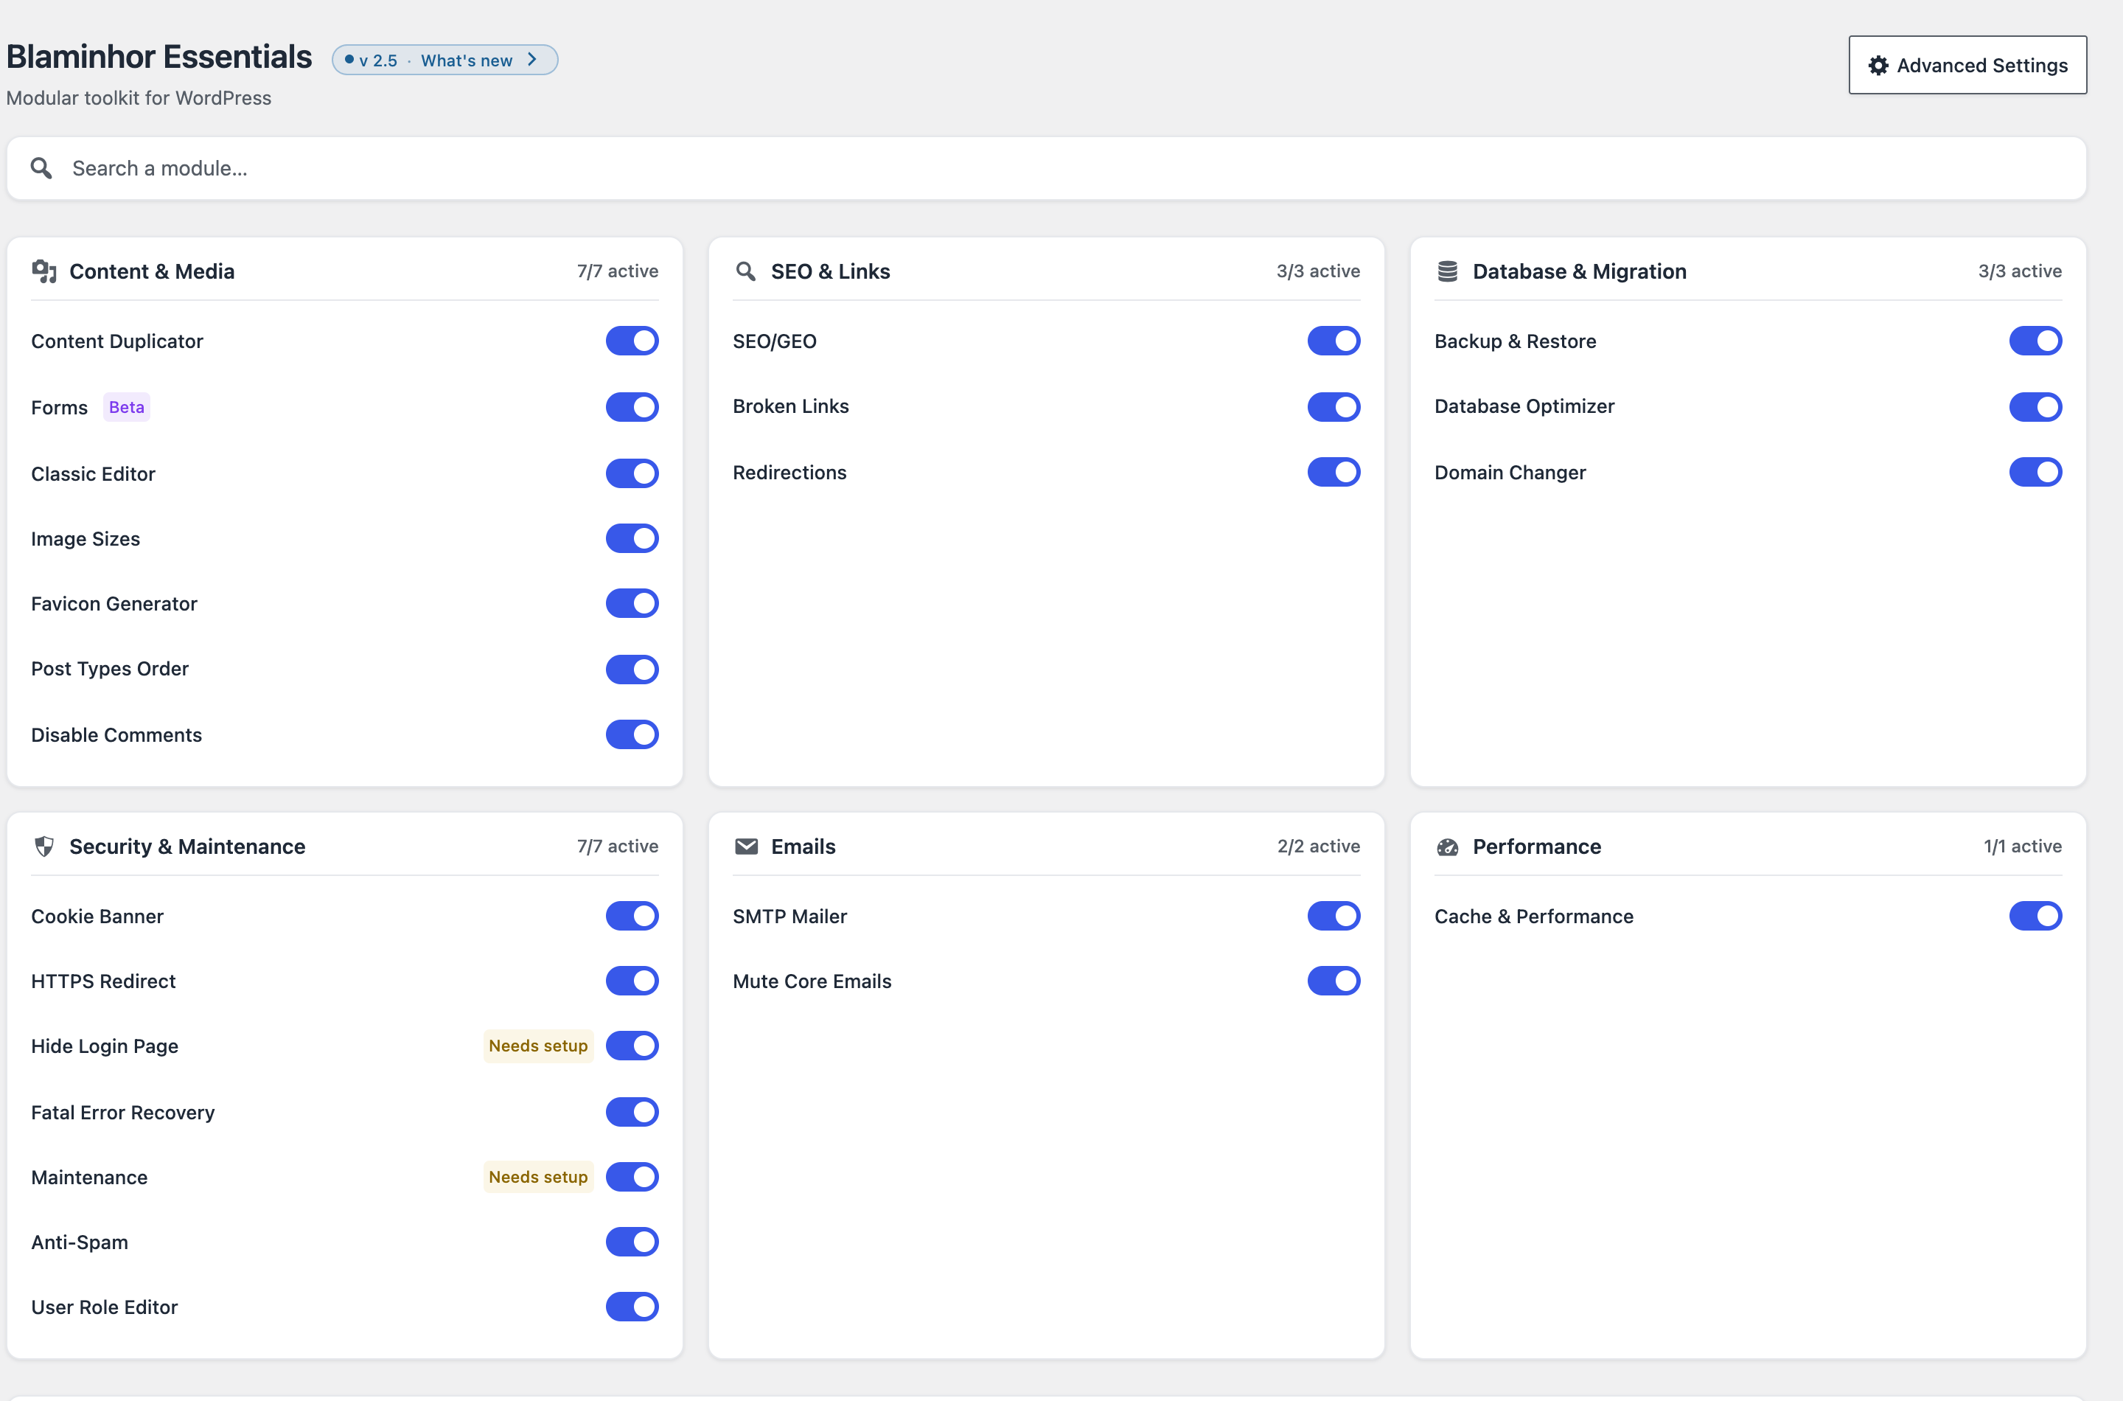This screenshot has height=1401, width=2123.
Task: Open Advanced Settings
Action: [1967, 65]
